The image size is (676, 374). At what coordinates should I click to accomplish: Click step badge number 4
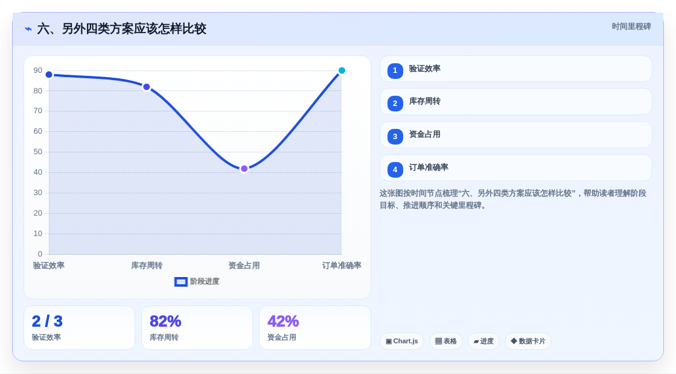click(x=395, y=170)
